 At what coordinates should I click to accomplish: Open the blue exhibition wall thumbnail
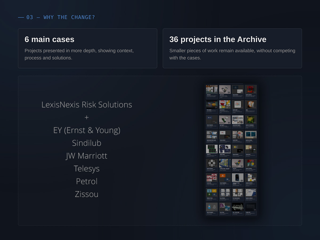(225, 163)
